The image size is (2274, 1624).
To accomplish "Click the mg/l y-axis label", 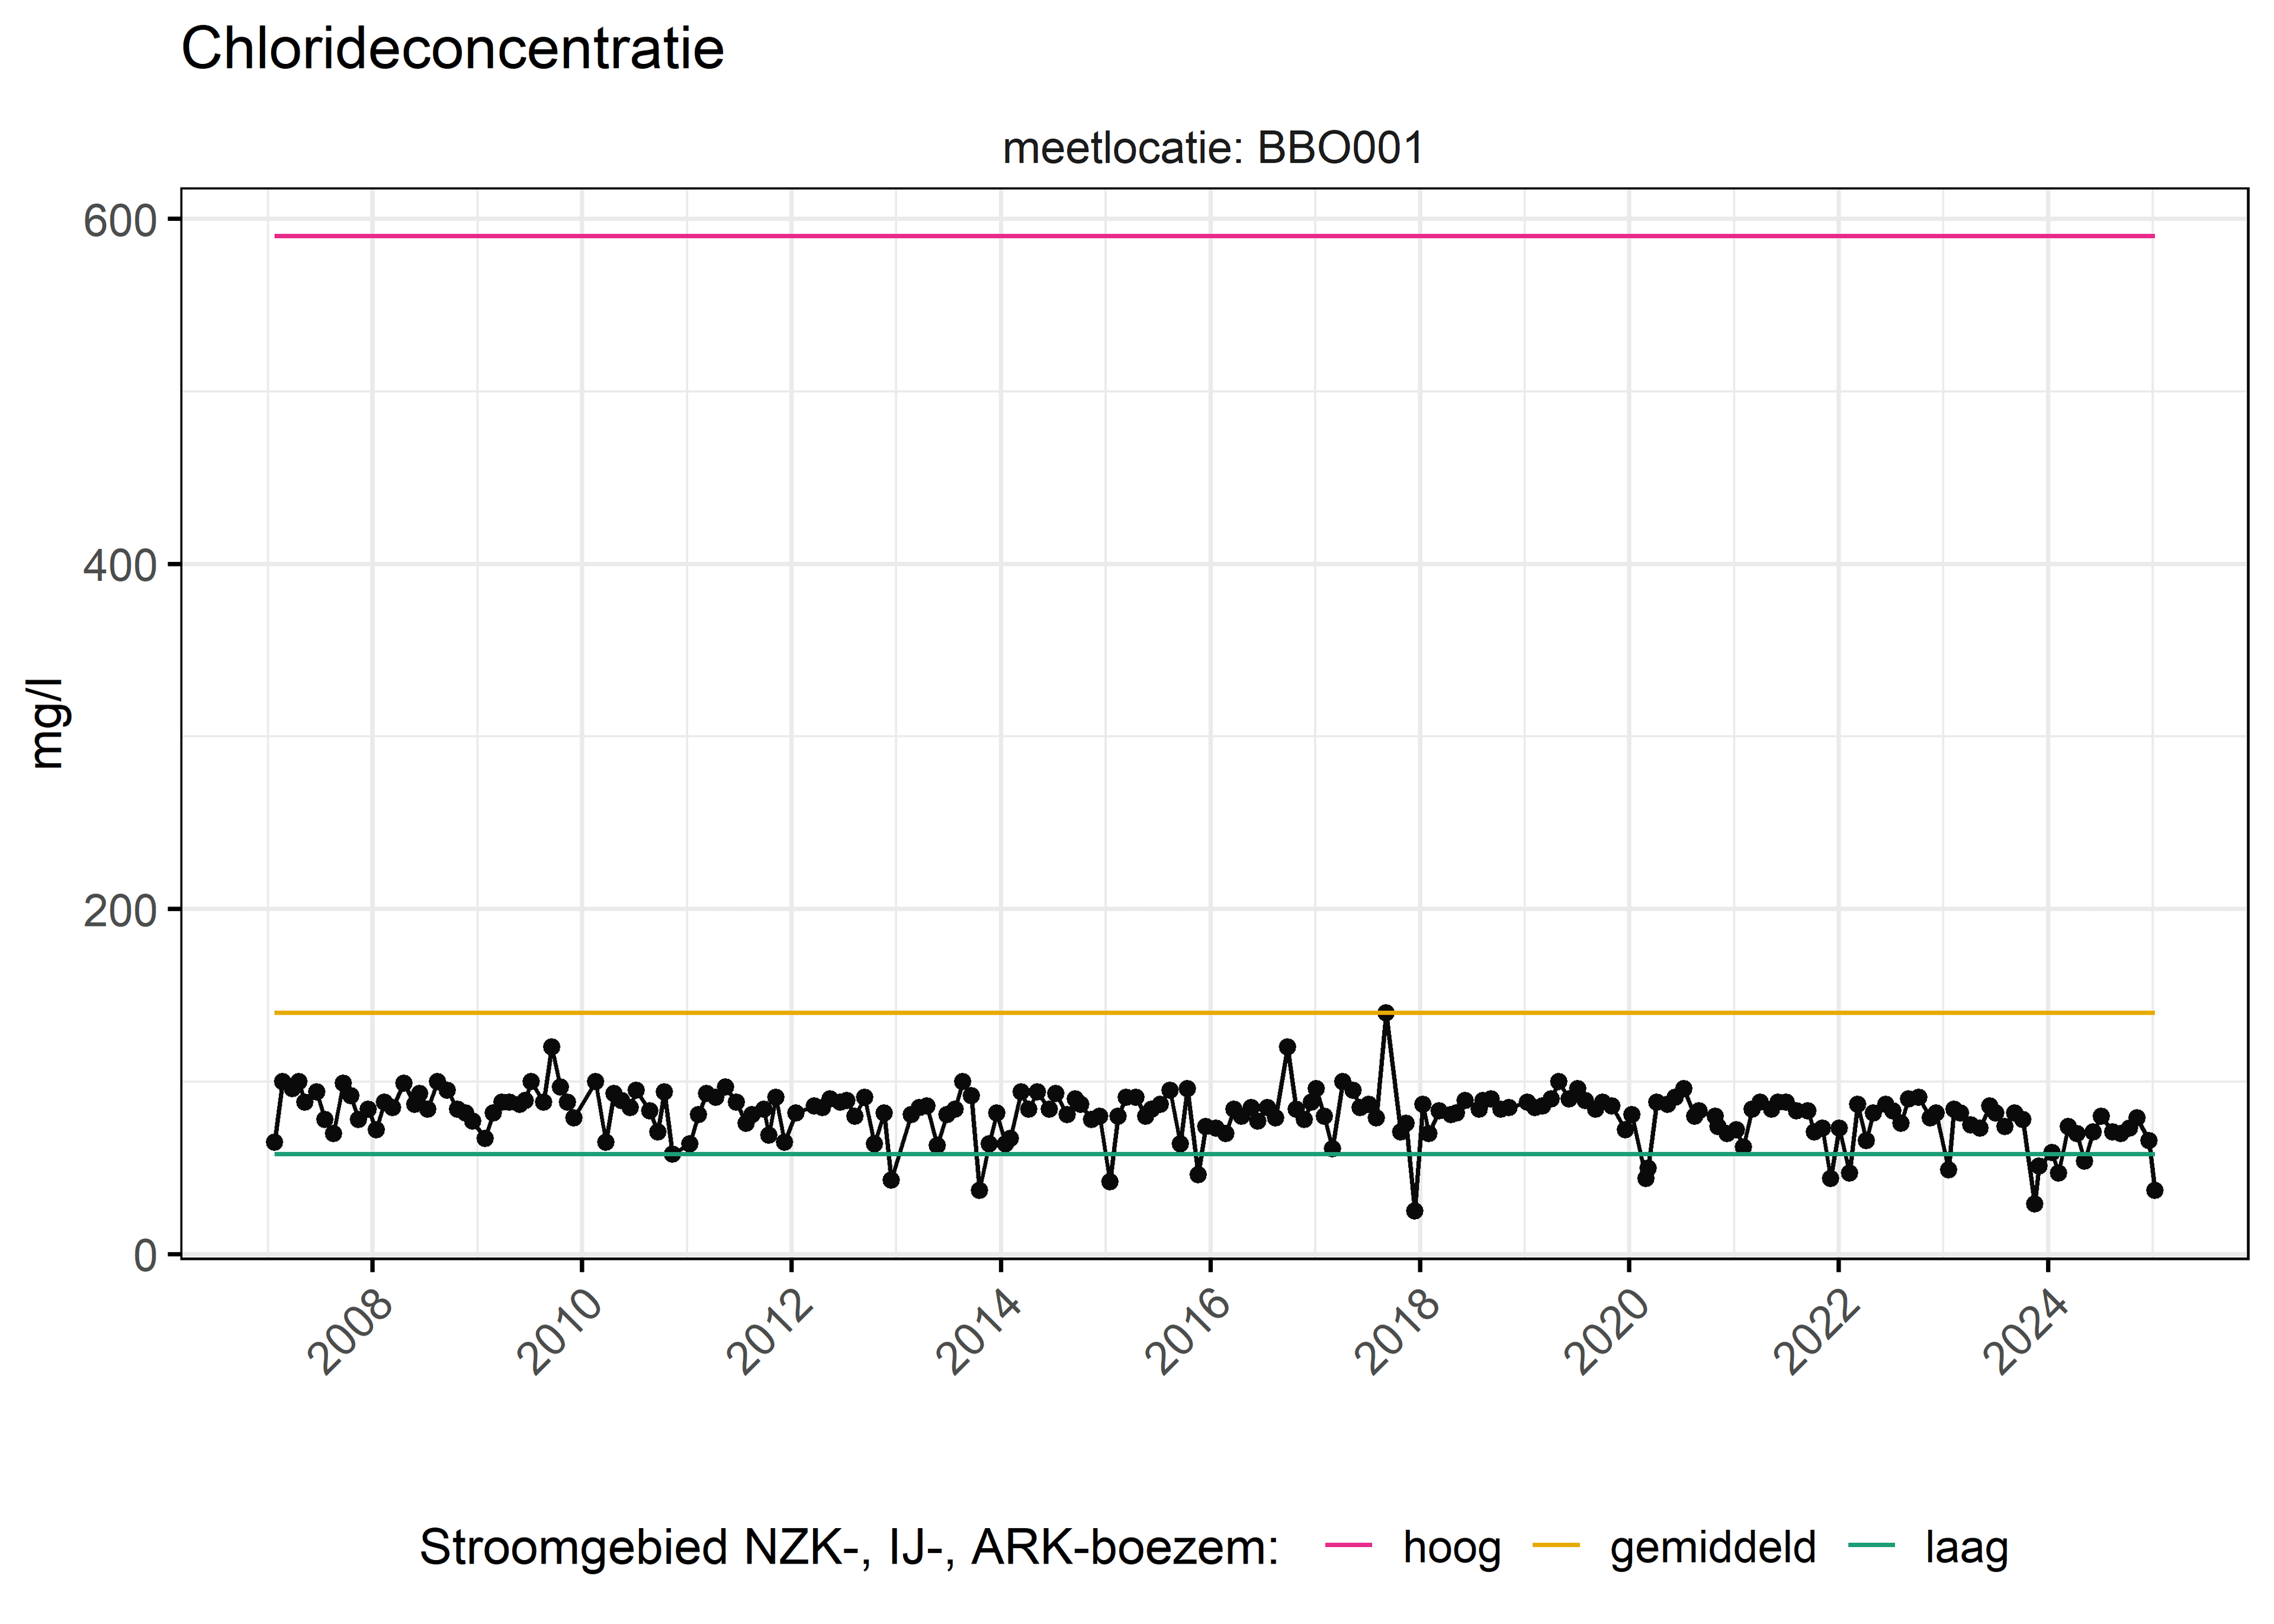I will (x=47, y=723).
